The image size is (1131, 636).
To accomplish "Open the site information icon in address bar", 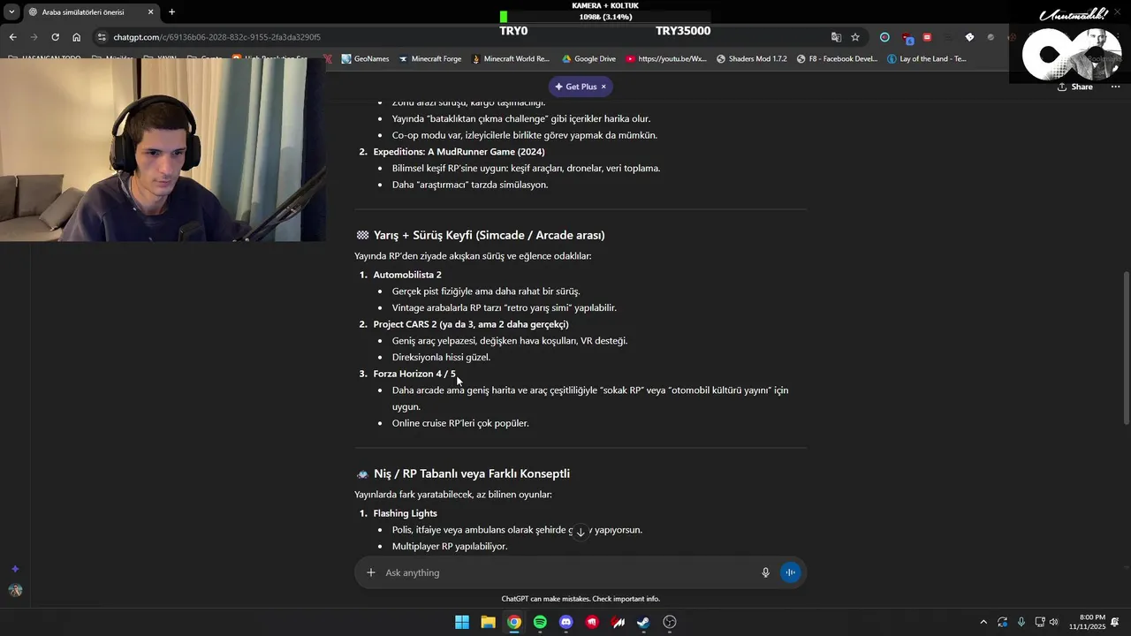I will (102, 37).
